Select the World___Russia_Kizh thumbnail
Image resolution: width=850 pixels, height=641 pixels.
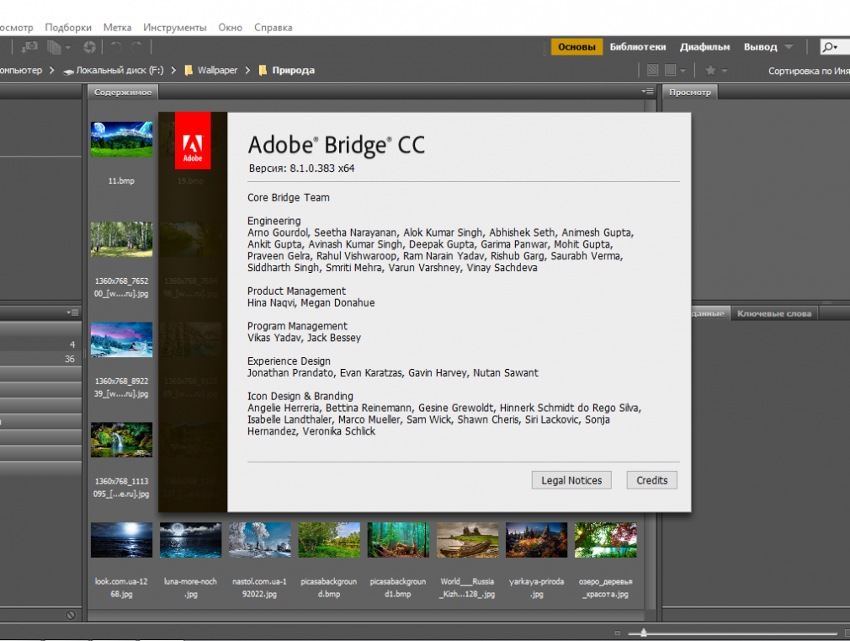467,540
